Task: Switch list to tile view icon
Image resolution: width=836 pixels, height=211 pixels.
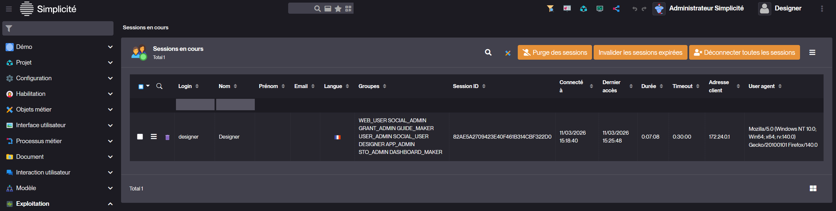Action: click(x=813, y=188)
